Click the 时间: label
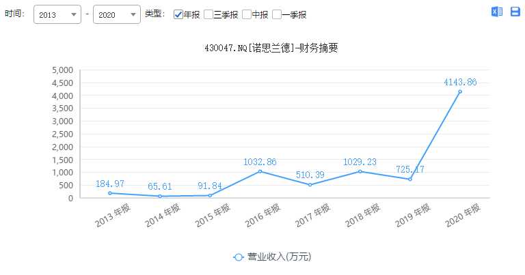This screenshot has height=275, width=525. (x=14, y=14)
